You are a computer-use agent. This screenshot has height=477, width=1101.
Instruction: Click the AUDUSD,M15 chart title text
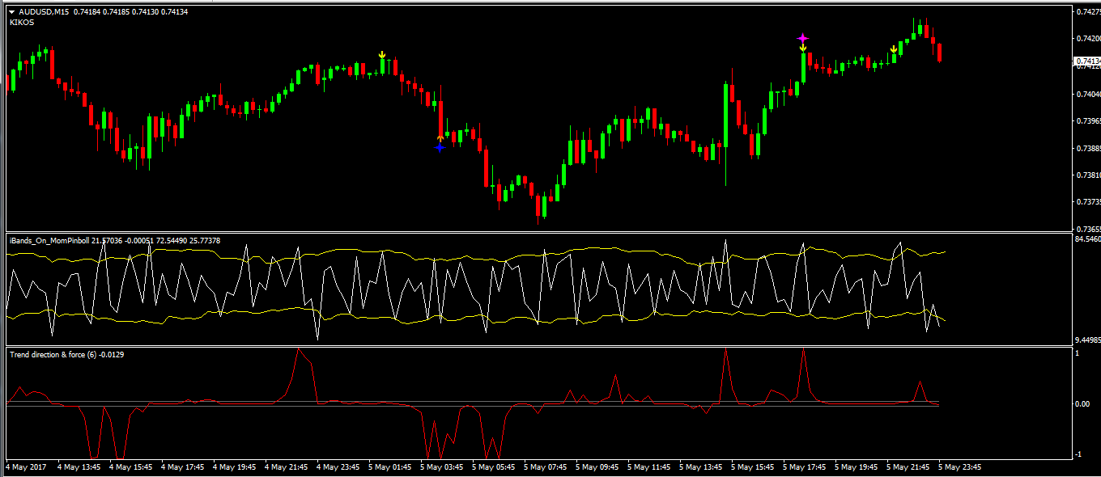point(43,12)
